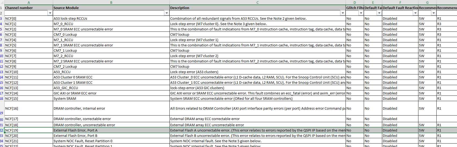
Task: Click 'M7_0 SRAM ECC uncorrectable error' cell
Action: click(x=111, y=29)
